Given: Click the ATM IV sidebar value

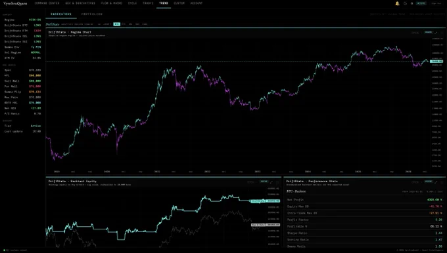Looking at the screenshot, I should [x=37, y=58].
